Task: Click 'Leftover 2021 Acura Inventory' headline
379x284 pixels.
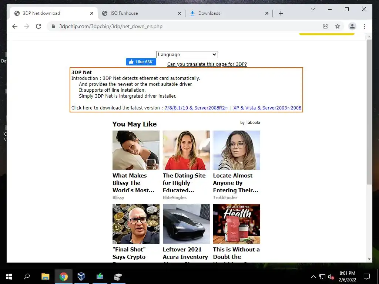Action: pos(185,253)
